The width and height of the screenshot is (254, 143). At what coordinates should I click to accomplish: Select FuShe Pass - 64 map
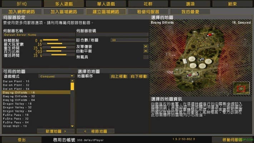point(36,122)
